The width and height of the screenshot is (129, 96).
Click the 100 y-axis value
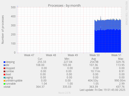13,43
